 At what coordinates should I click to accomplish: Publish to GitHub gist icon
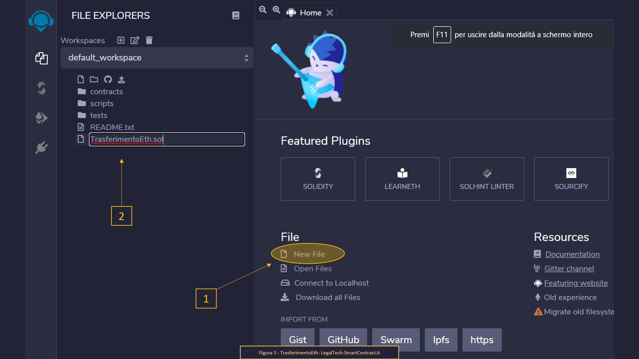[x=108, y=79]
